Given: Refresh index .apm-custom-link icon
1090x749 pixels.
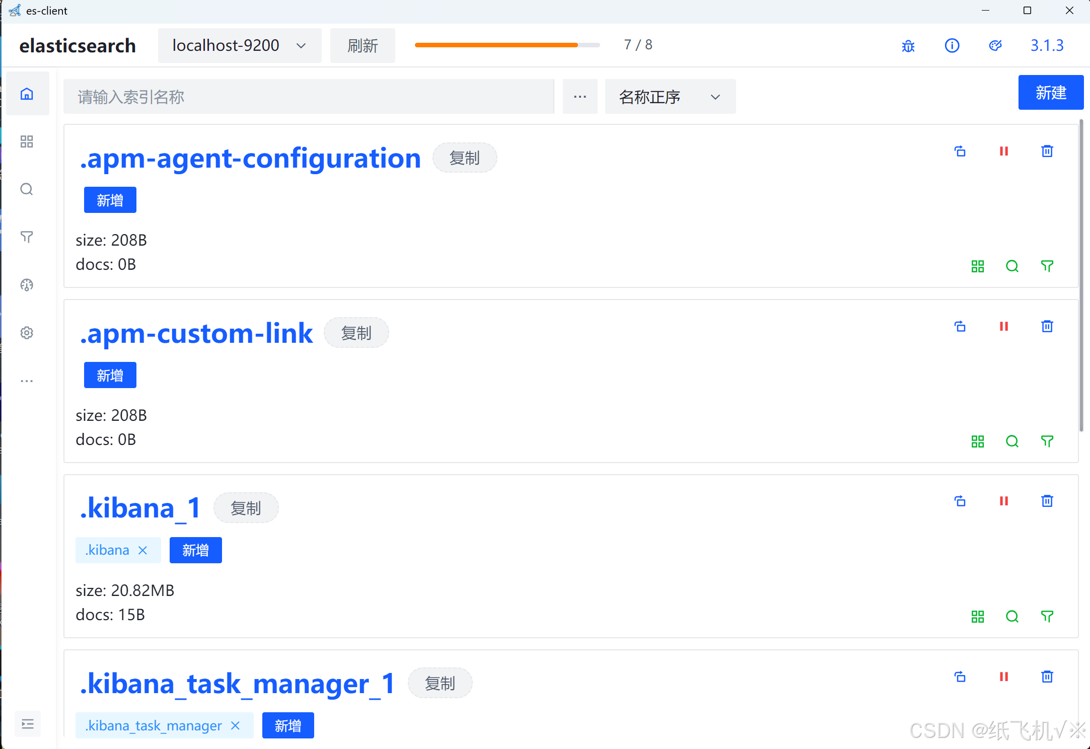Looking at the screenshot, I should coord(960,326).
